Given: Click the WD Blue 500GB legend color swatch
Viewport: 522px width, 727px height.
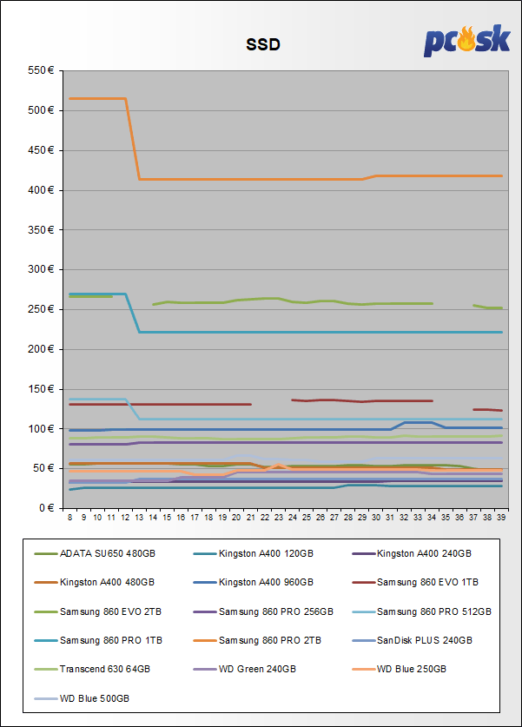Looking at the screenshot, I should point(45,698).
